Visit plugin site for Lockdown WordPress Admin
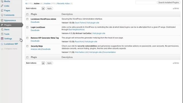Screen dimensions: 183x103 (93, 23)
